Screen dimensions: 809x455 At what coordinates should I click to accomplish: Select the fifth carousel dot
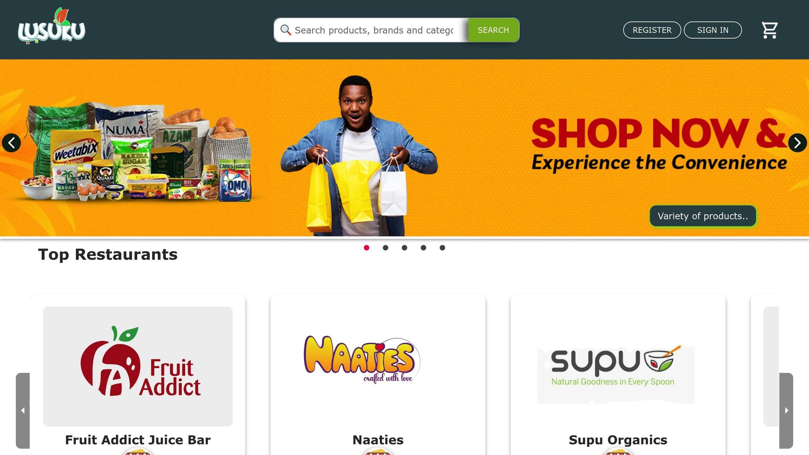coord(442,248)
